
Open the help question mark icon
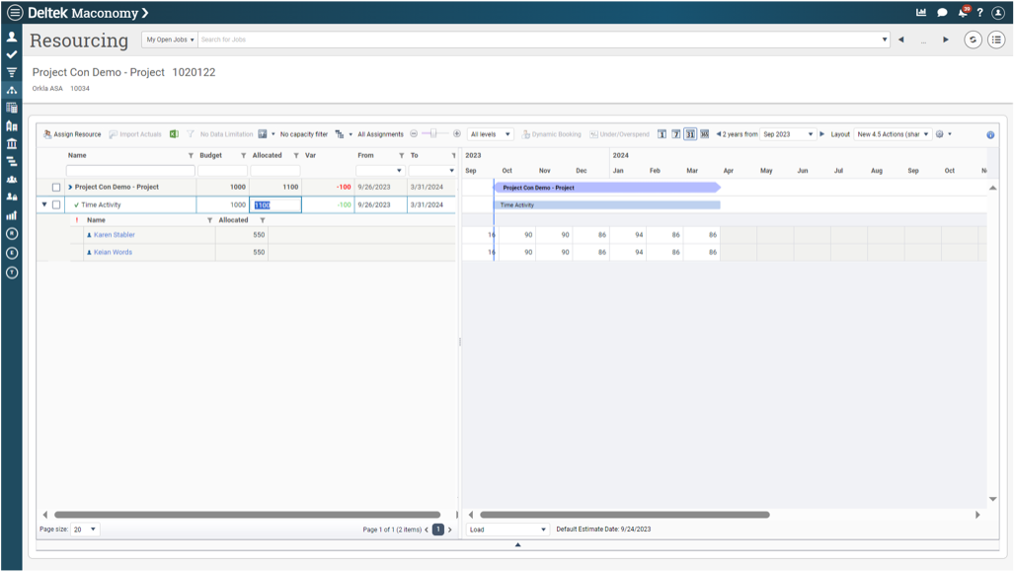point(979,13)
